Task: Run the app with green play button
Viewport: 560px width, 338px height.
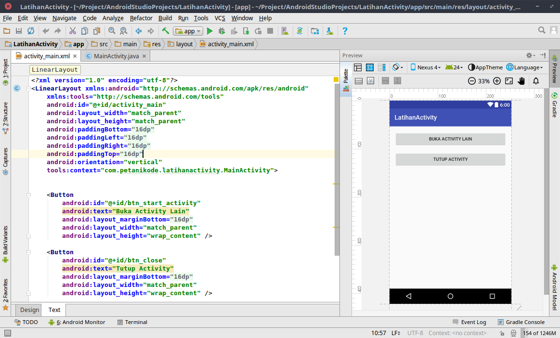Action: 209,31
